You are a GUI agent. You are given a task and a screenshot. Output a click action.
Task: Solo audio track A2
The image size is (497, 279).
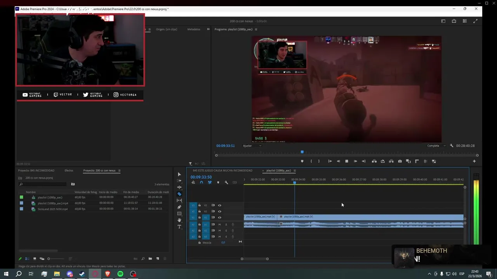226,231
